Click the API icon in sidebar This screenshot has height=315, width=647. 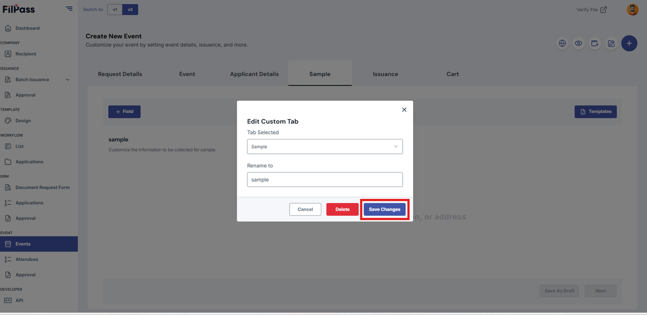tap(8, 300)
